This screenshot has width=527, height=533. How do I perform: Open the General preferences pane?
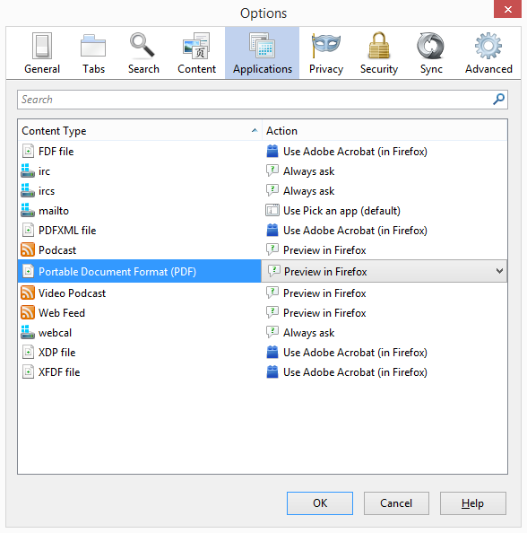pos(42,53)
